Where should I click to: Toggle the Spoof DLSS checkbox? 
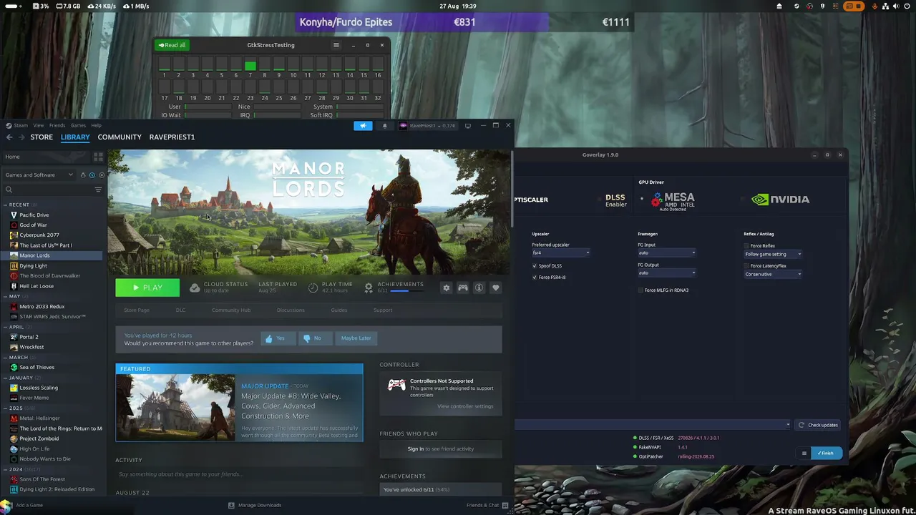tap(535, 266)
